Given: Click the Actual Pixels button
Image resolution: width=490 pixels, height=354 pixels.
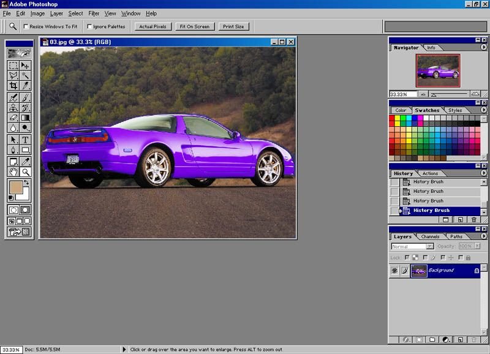Looking at the screenshot, I should [x=153, y=26].
